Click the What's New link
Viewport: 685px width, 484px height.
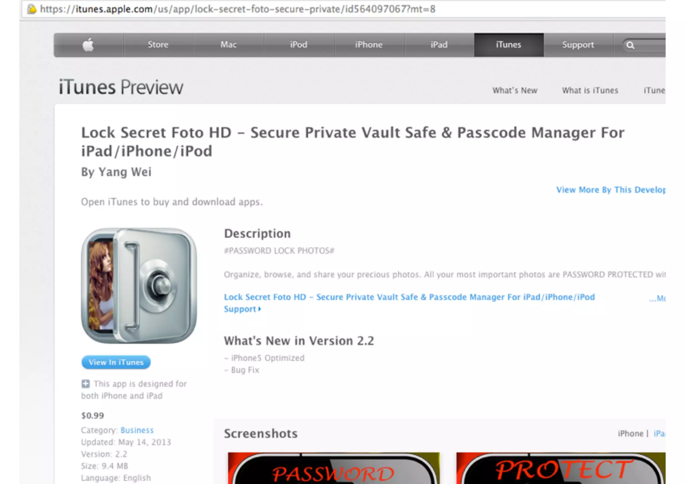coord(515,91)
